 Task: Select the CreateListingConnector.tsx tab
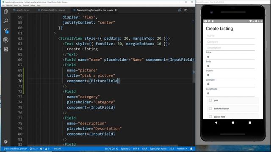pyautogui.click(x=94, y=10)
